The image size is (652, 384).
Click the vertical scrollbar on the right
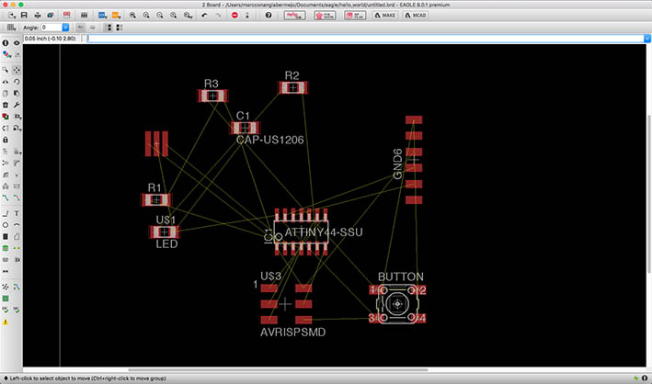click(649, 192)
